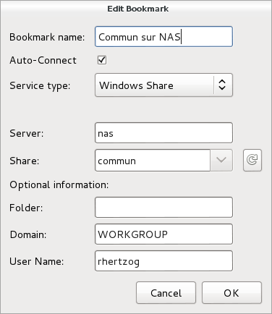Click the empty Folder field
272x314 pixels.
click(163, 208)
